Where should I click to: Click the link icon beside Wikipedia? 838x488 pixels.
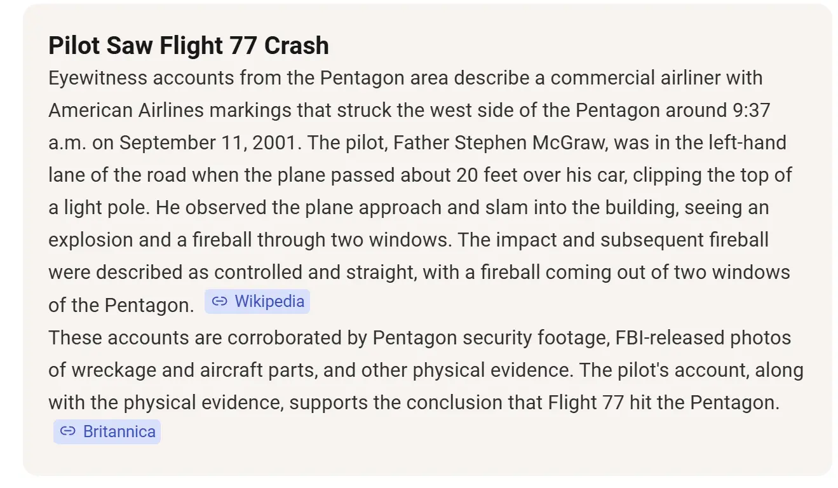click(x=219, y=301)
